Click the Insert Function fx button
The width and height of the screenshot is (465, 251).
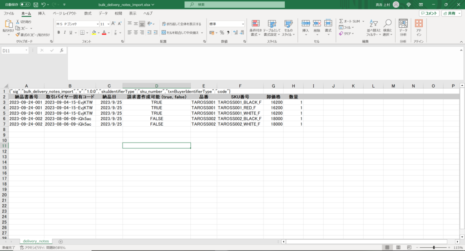click(62, 50)
